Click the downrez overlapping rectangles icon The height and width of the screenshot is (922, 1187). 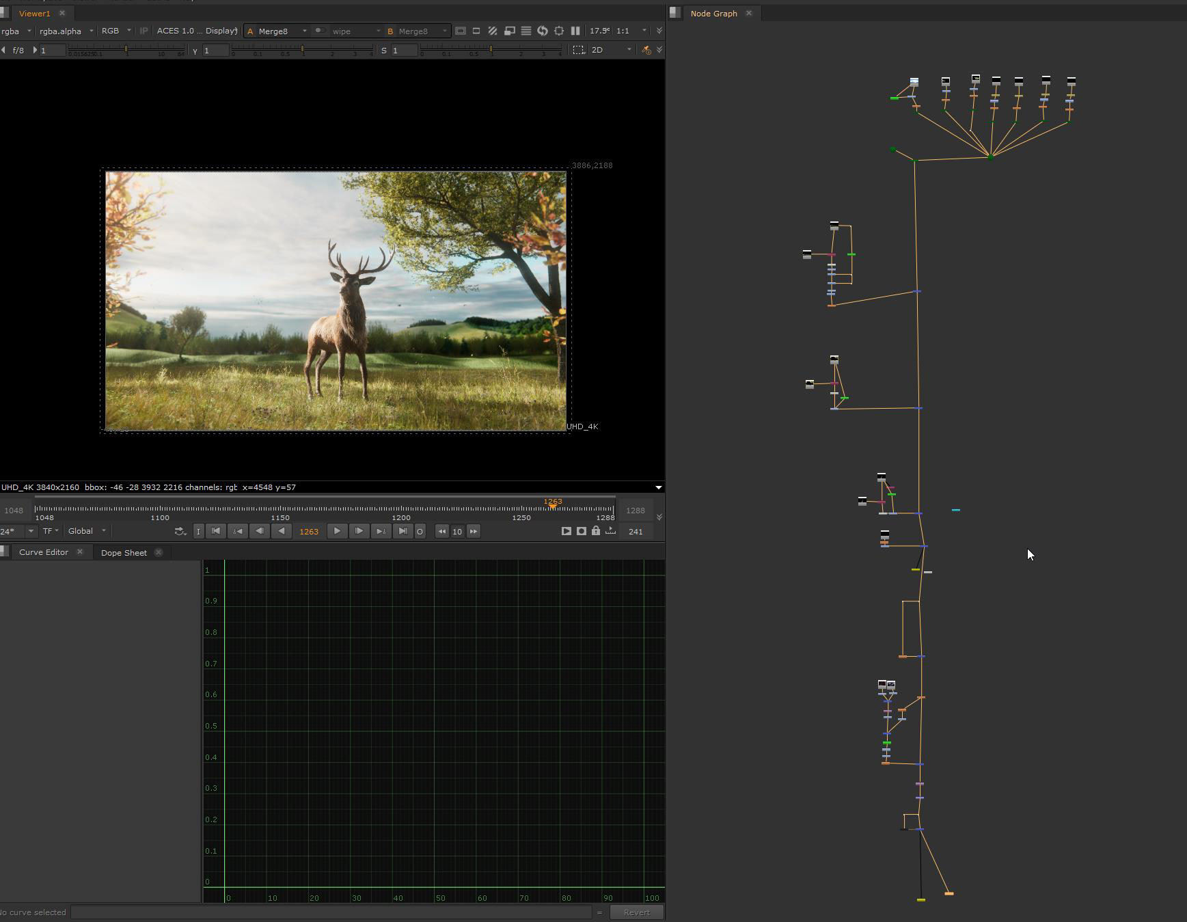510,31
